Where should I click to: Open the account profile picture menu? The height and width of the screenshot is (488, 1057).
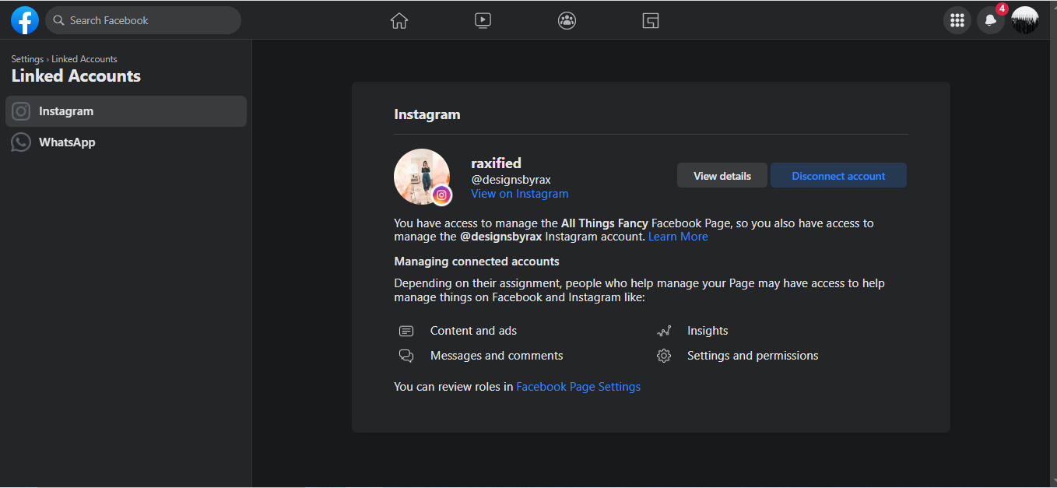click(1025, 20)
